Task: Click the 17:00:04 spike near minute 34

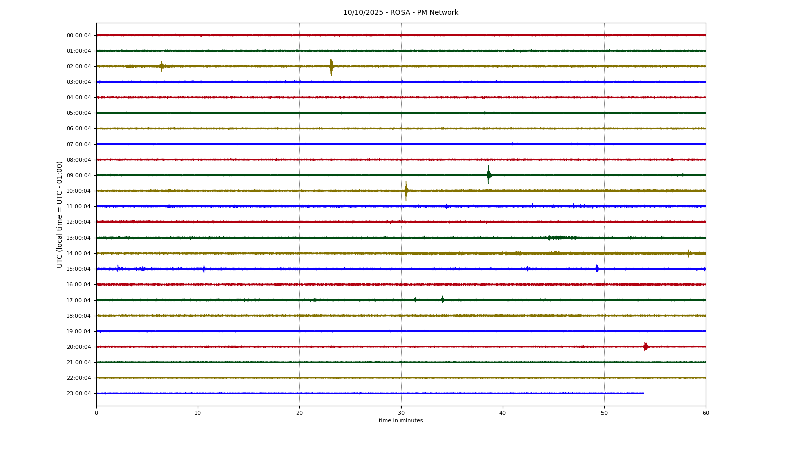Action: [442, 300]
